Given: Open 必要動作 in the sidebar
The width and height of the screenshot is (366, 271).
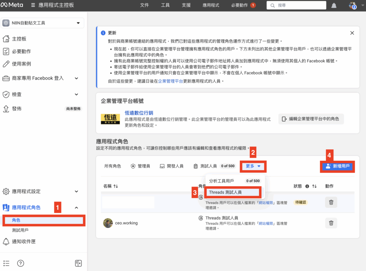Looking at the screenshot, I should coord(21,52).
